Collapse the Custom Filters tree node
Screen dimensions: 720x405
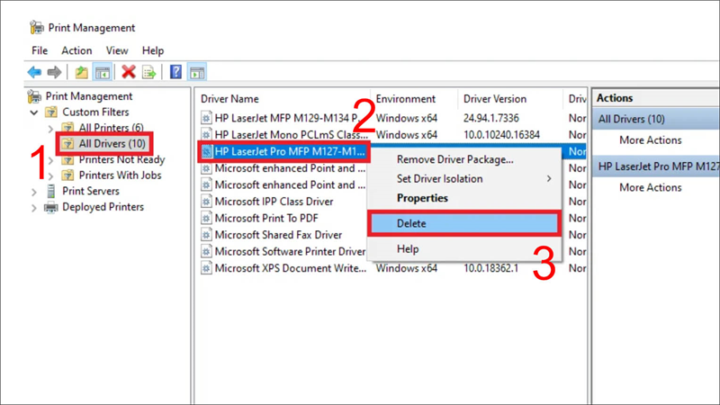click(x=34, y=112)
